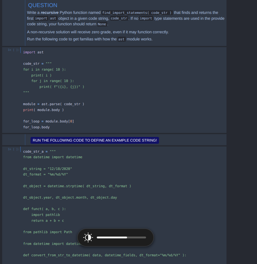Click the RUN THE FOLLOWING CODE banner

pyautogui.click(x=95, y=140)
